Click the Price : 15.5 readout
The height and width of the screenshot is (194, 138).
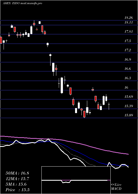tap(17, 190)
